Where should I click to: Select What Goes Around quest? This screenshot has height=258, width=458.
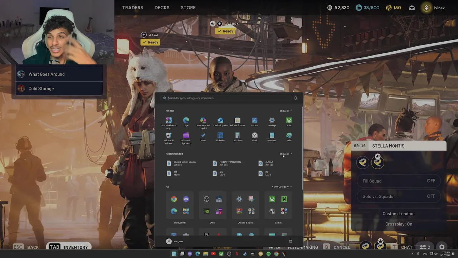tap(59, 74)
